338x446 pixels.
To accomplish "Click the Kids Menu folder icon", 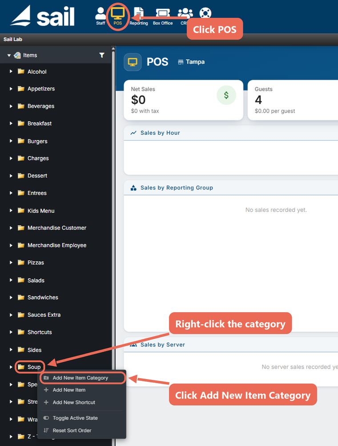I will pyautogui.click(x=21, y=211).
